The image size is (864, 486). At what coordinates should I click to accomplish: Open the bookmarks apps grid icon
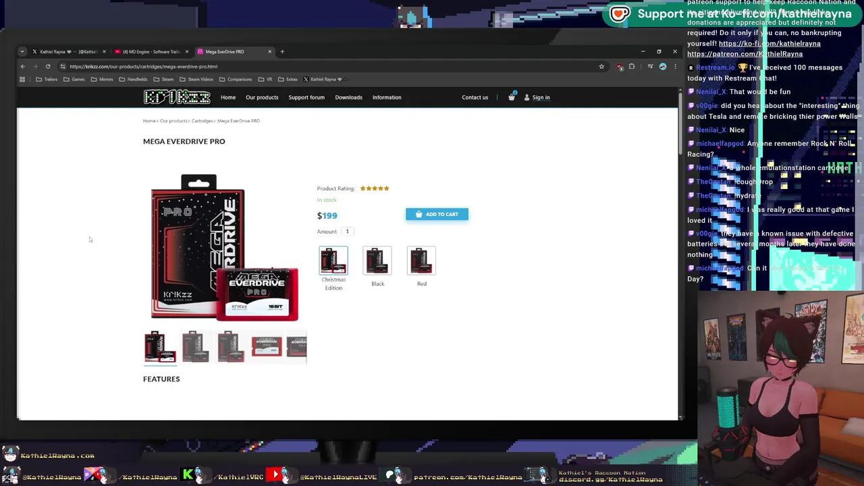coord(22,79)
